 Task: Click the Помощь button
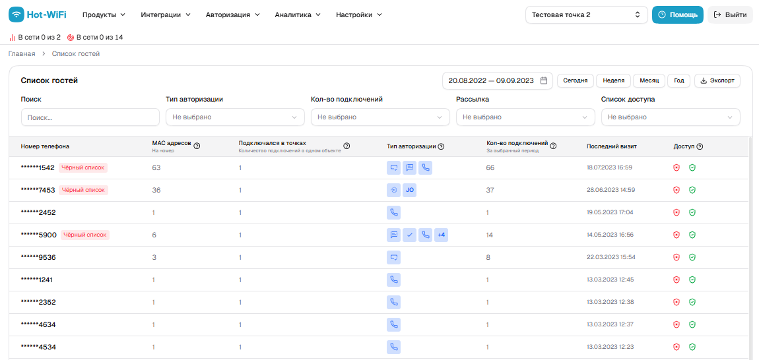tap(678, 15)
